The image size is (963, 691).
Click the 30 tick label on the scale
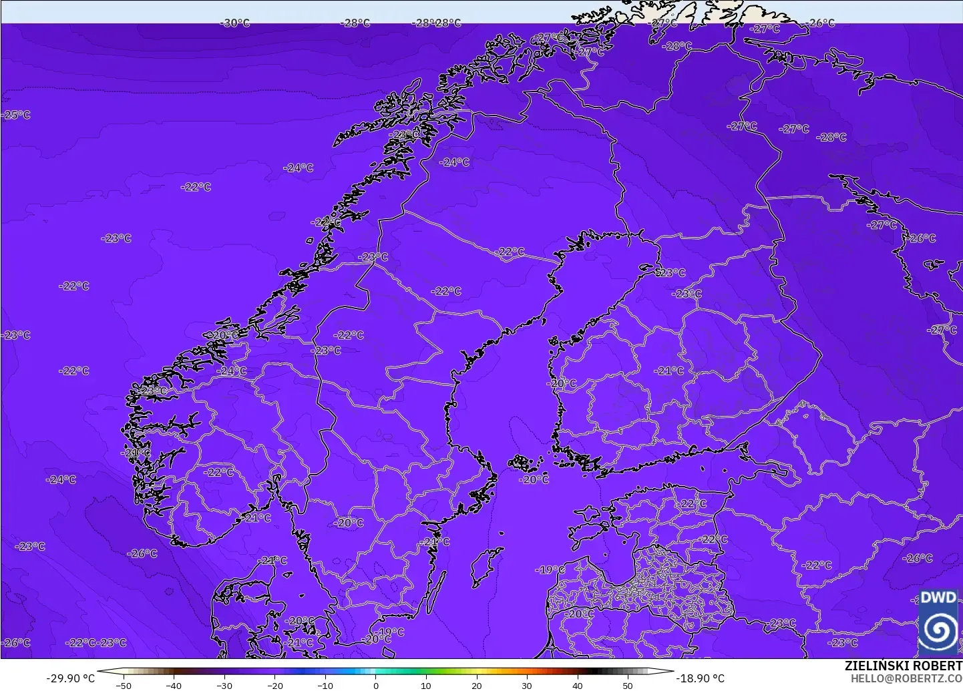coord(527,685)
